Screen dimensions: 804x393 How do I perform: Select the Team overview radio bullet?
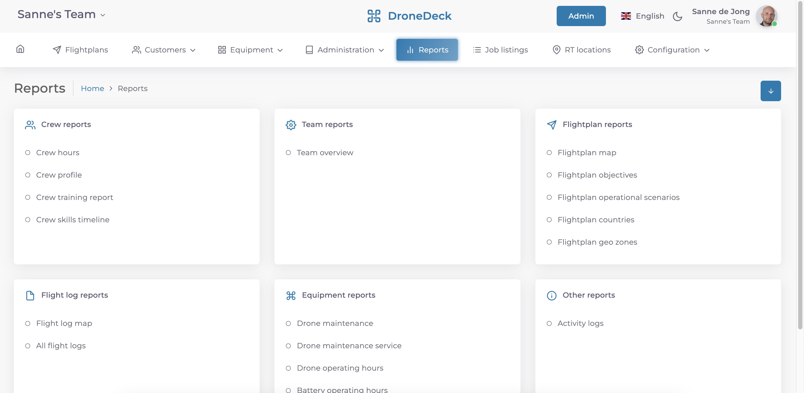point(288,153)
